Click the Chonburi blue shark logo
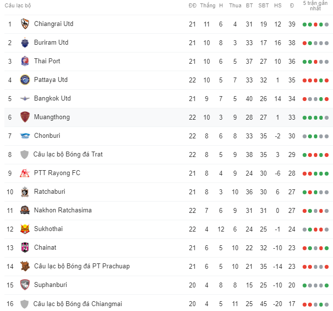 (x=25, y=135)
